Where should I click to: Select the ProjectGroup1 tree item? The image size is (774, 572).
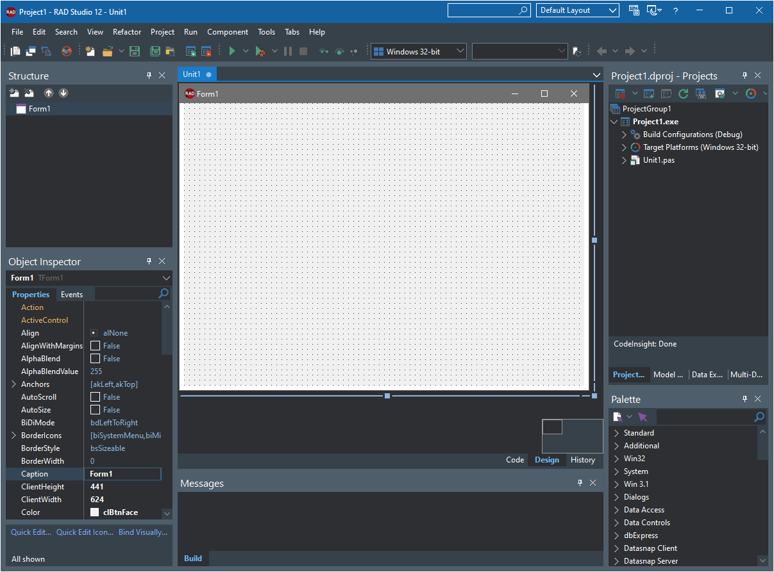point(647,109)
